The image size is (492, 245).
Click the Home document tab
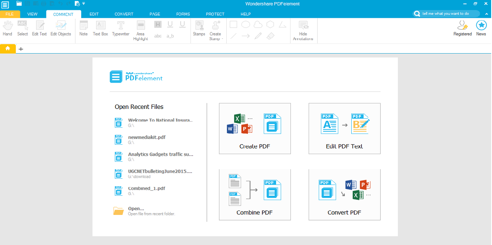click(8, 48)
